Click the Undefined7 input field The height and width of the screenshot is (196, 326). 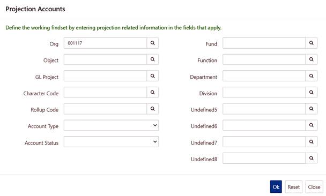tap(264, 141)
